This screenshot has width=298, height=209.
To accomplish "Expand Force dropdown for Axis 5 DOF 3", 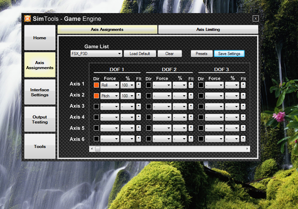I will (x=214, y=128).
